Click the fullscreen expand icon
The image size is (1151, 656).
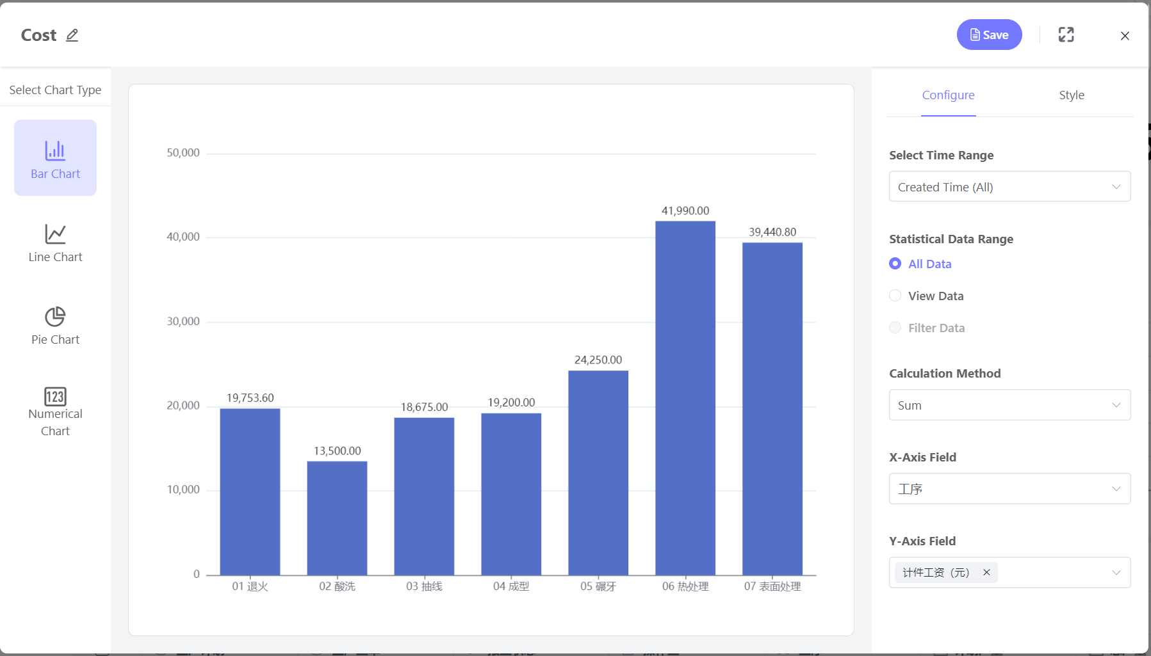pos(1066,35)
